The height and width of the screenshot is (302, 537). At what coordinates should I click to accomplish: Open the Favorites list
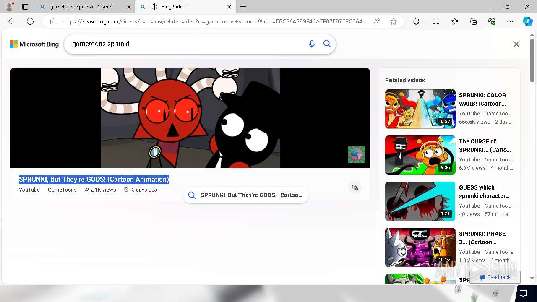click(455, 21)
